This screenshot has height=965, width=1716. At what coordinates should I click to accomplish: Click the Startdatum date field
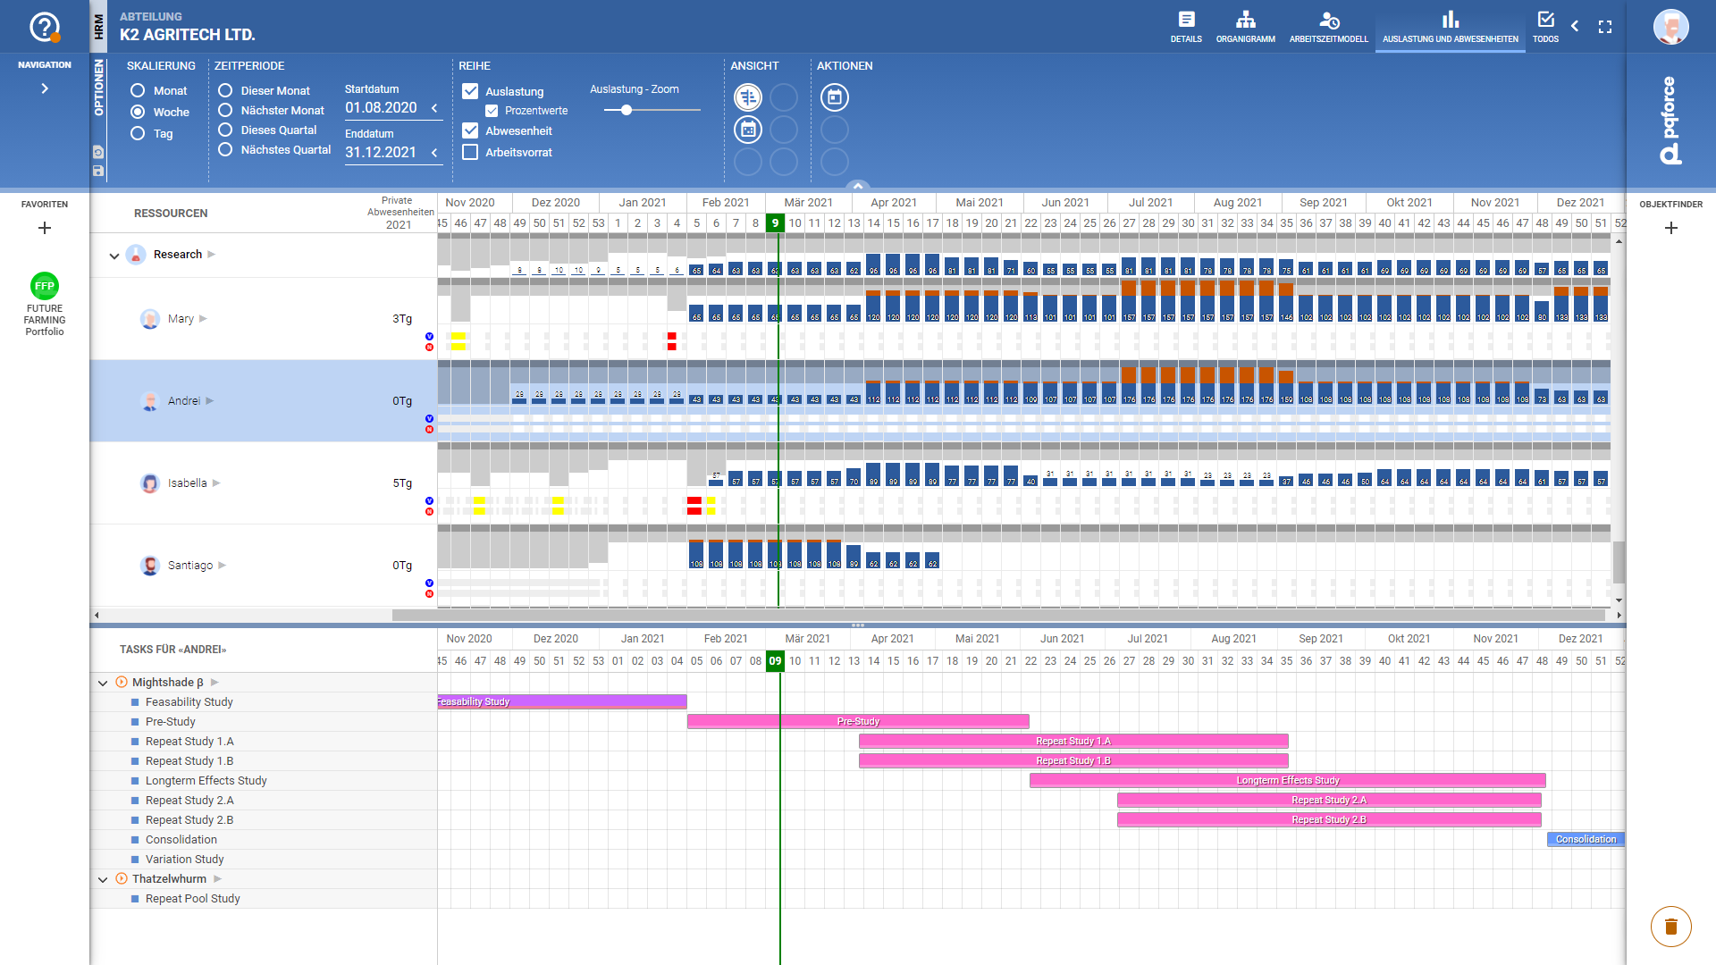point(382,108)
